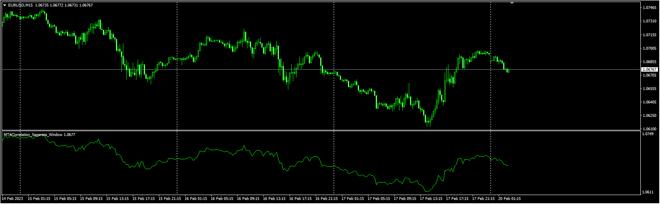Click the 1.07155 price axis value
The width and height of the screenshot is (660, 204).
649,35
